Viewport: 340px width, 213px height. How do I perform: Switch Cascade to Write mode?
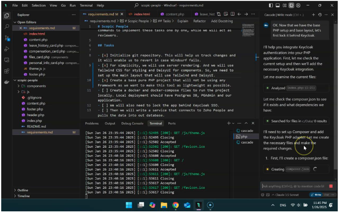pos(316,195)
